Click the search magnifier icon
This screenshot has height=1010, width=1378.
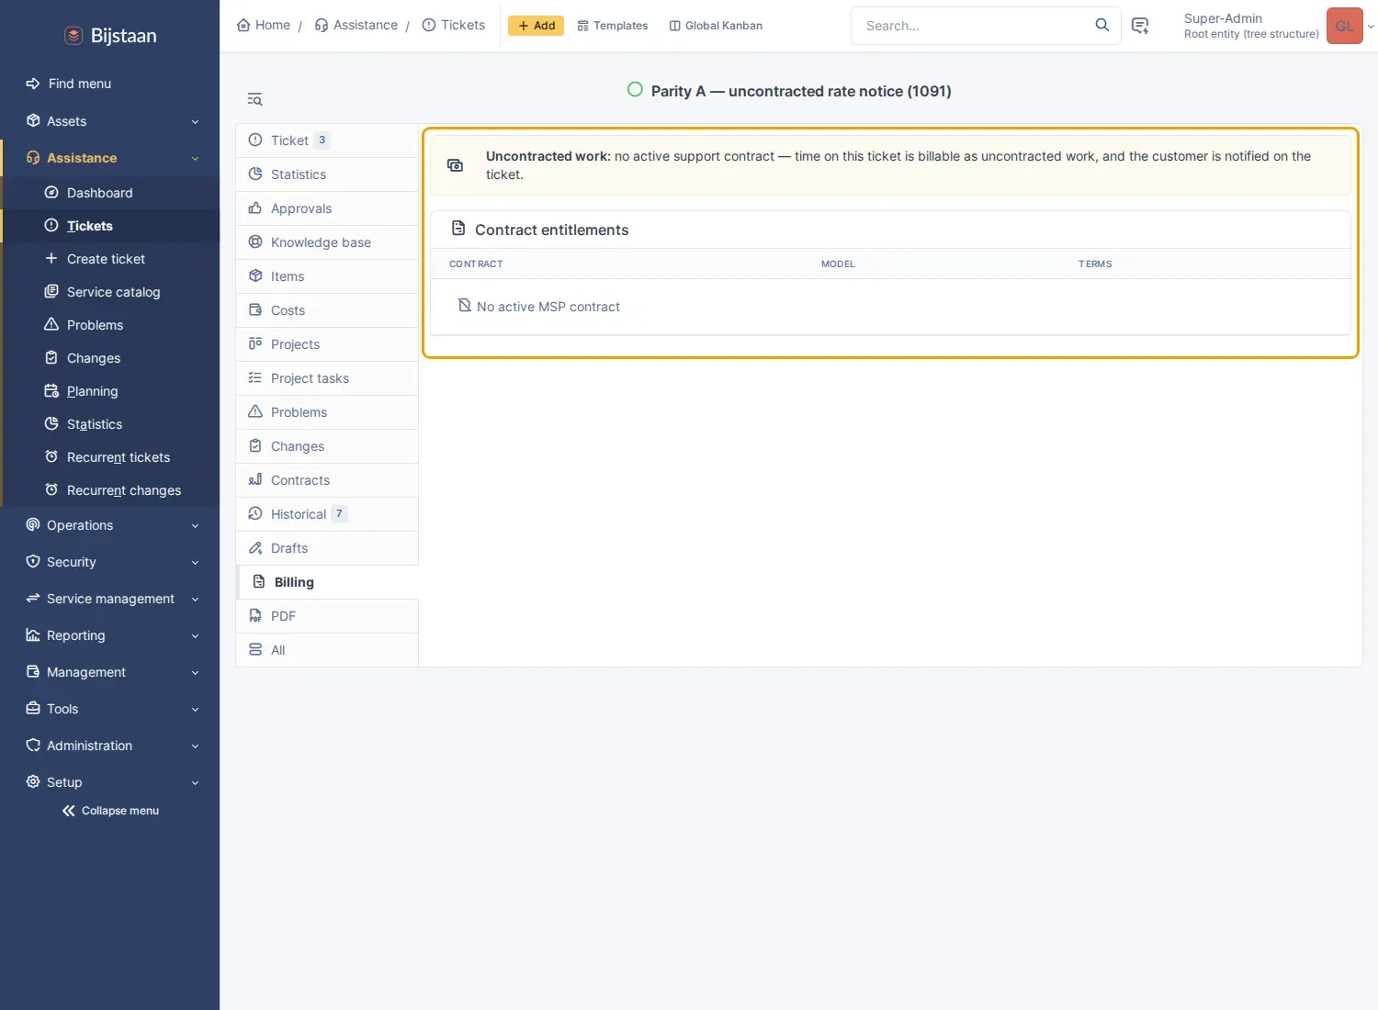click(1102, 25)
